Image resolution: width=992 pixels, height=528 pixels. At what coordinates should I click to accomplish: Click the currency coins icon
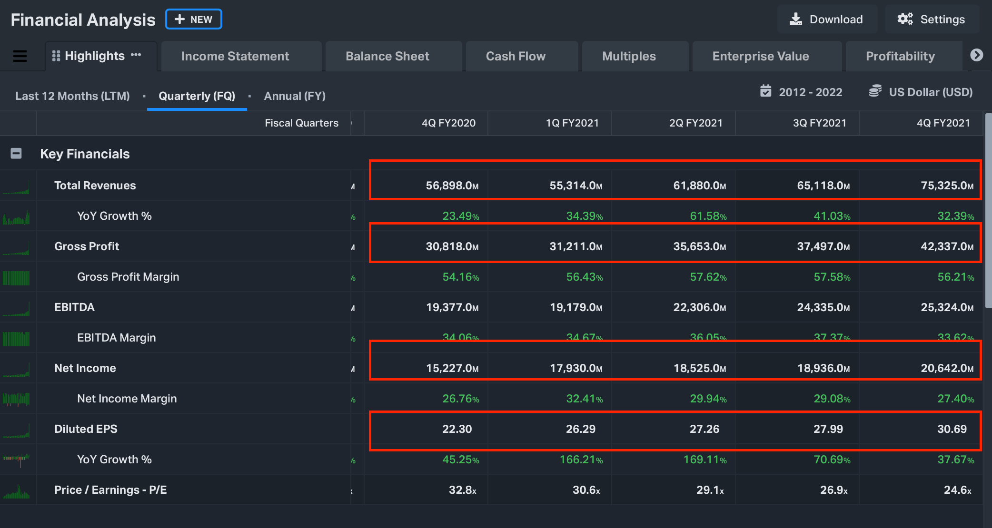click(x=875, y=91)
